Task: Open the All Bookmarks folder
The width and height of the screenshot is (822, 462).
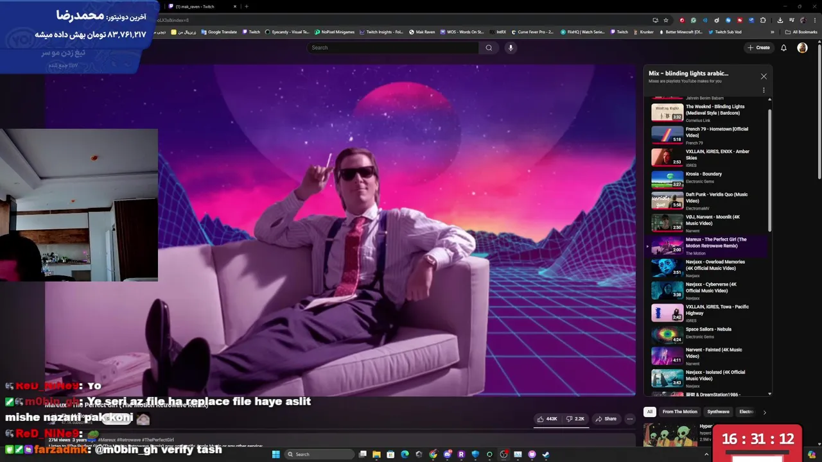Action: (x=801, y=32)
